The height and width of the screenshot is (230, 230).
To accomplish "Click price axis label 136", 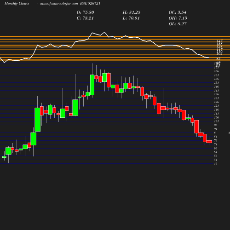I will point(216,94).
